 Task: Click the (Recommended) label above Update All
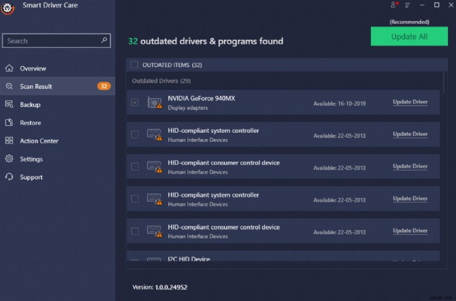point(409,22)
